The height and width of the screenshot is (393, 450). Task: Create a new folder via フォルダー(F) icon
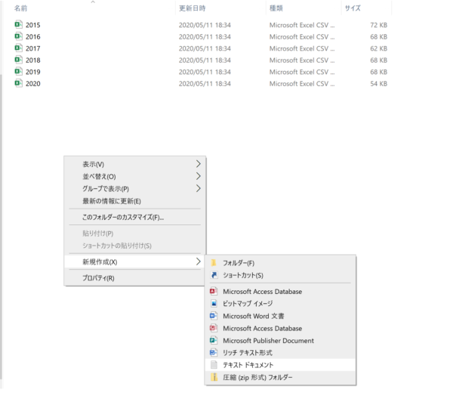(x=214, y=263)
